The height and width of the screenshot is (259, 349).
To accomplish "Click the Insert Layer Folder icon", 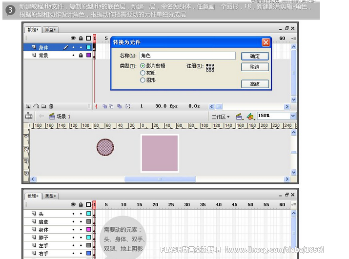I will [43, 106].
